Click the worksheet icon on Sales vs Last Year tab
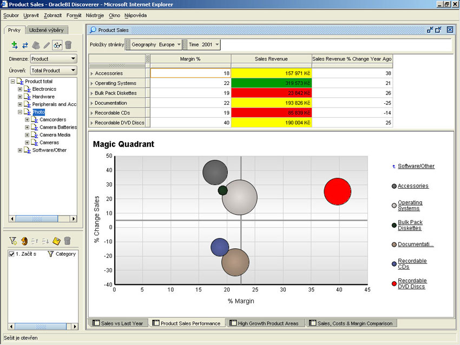The height and width of the screenshot is (345, 460). click(96, 323)
